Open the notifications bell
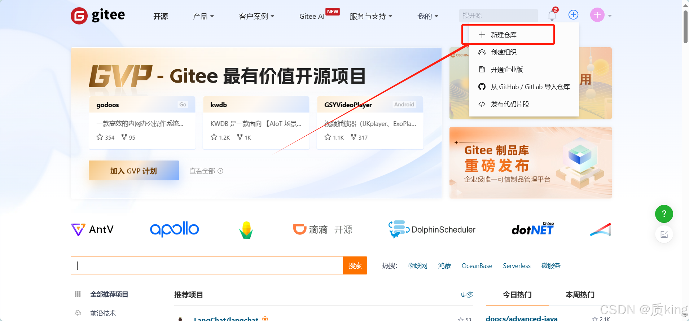The image size is (689, 321). click(x=552, y=15)
